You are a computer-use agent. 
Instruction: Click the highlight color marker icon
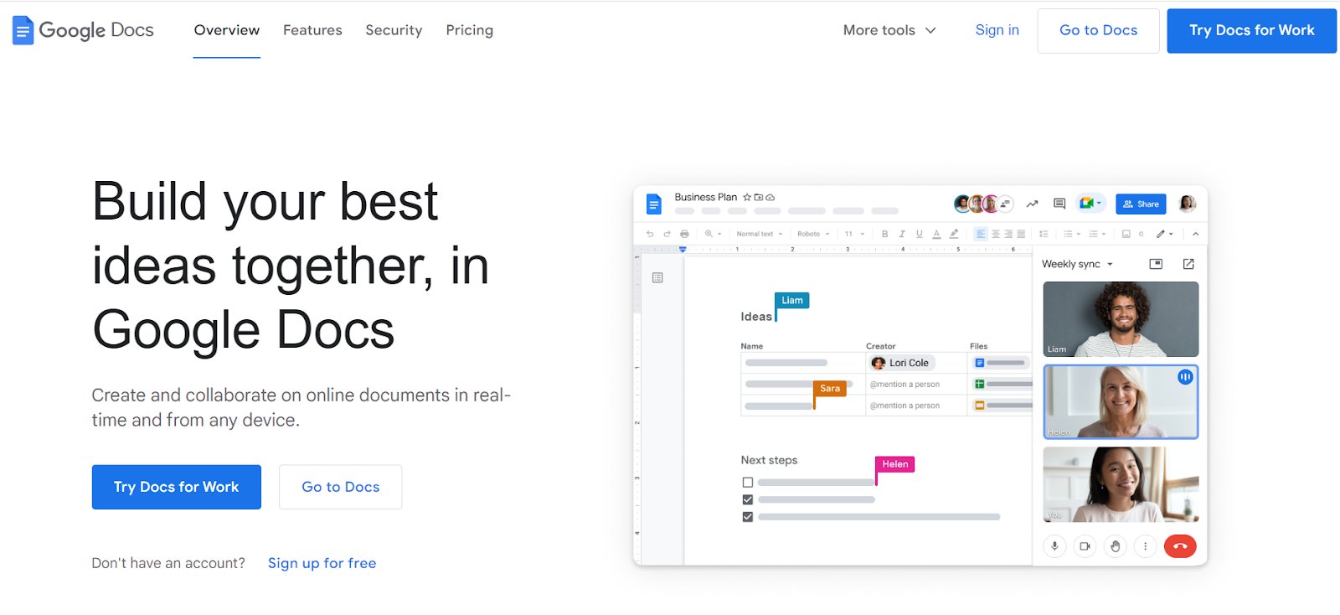point(954,234)
